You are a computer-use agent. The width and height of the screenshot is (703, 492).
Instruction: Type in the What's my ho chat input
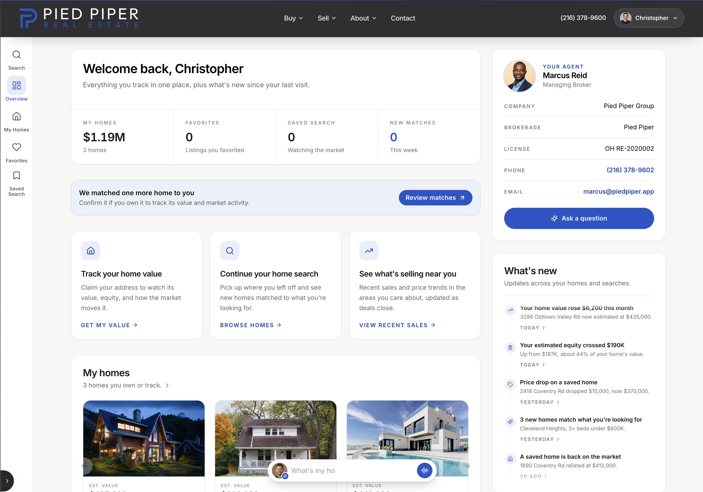click(x=352, y=471)
